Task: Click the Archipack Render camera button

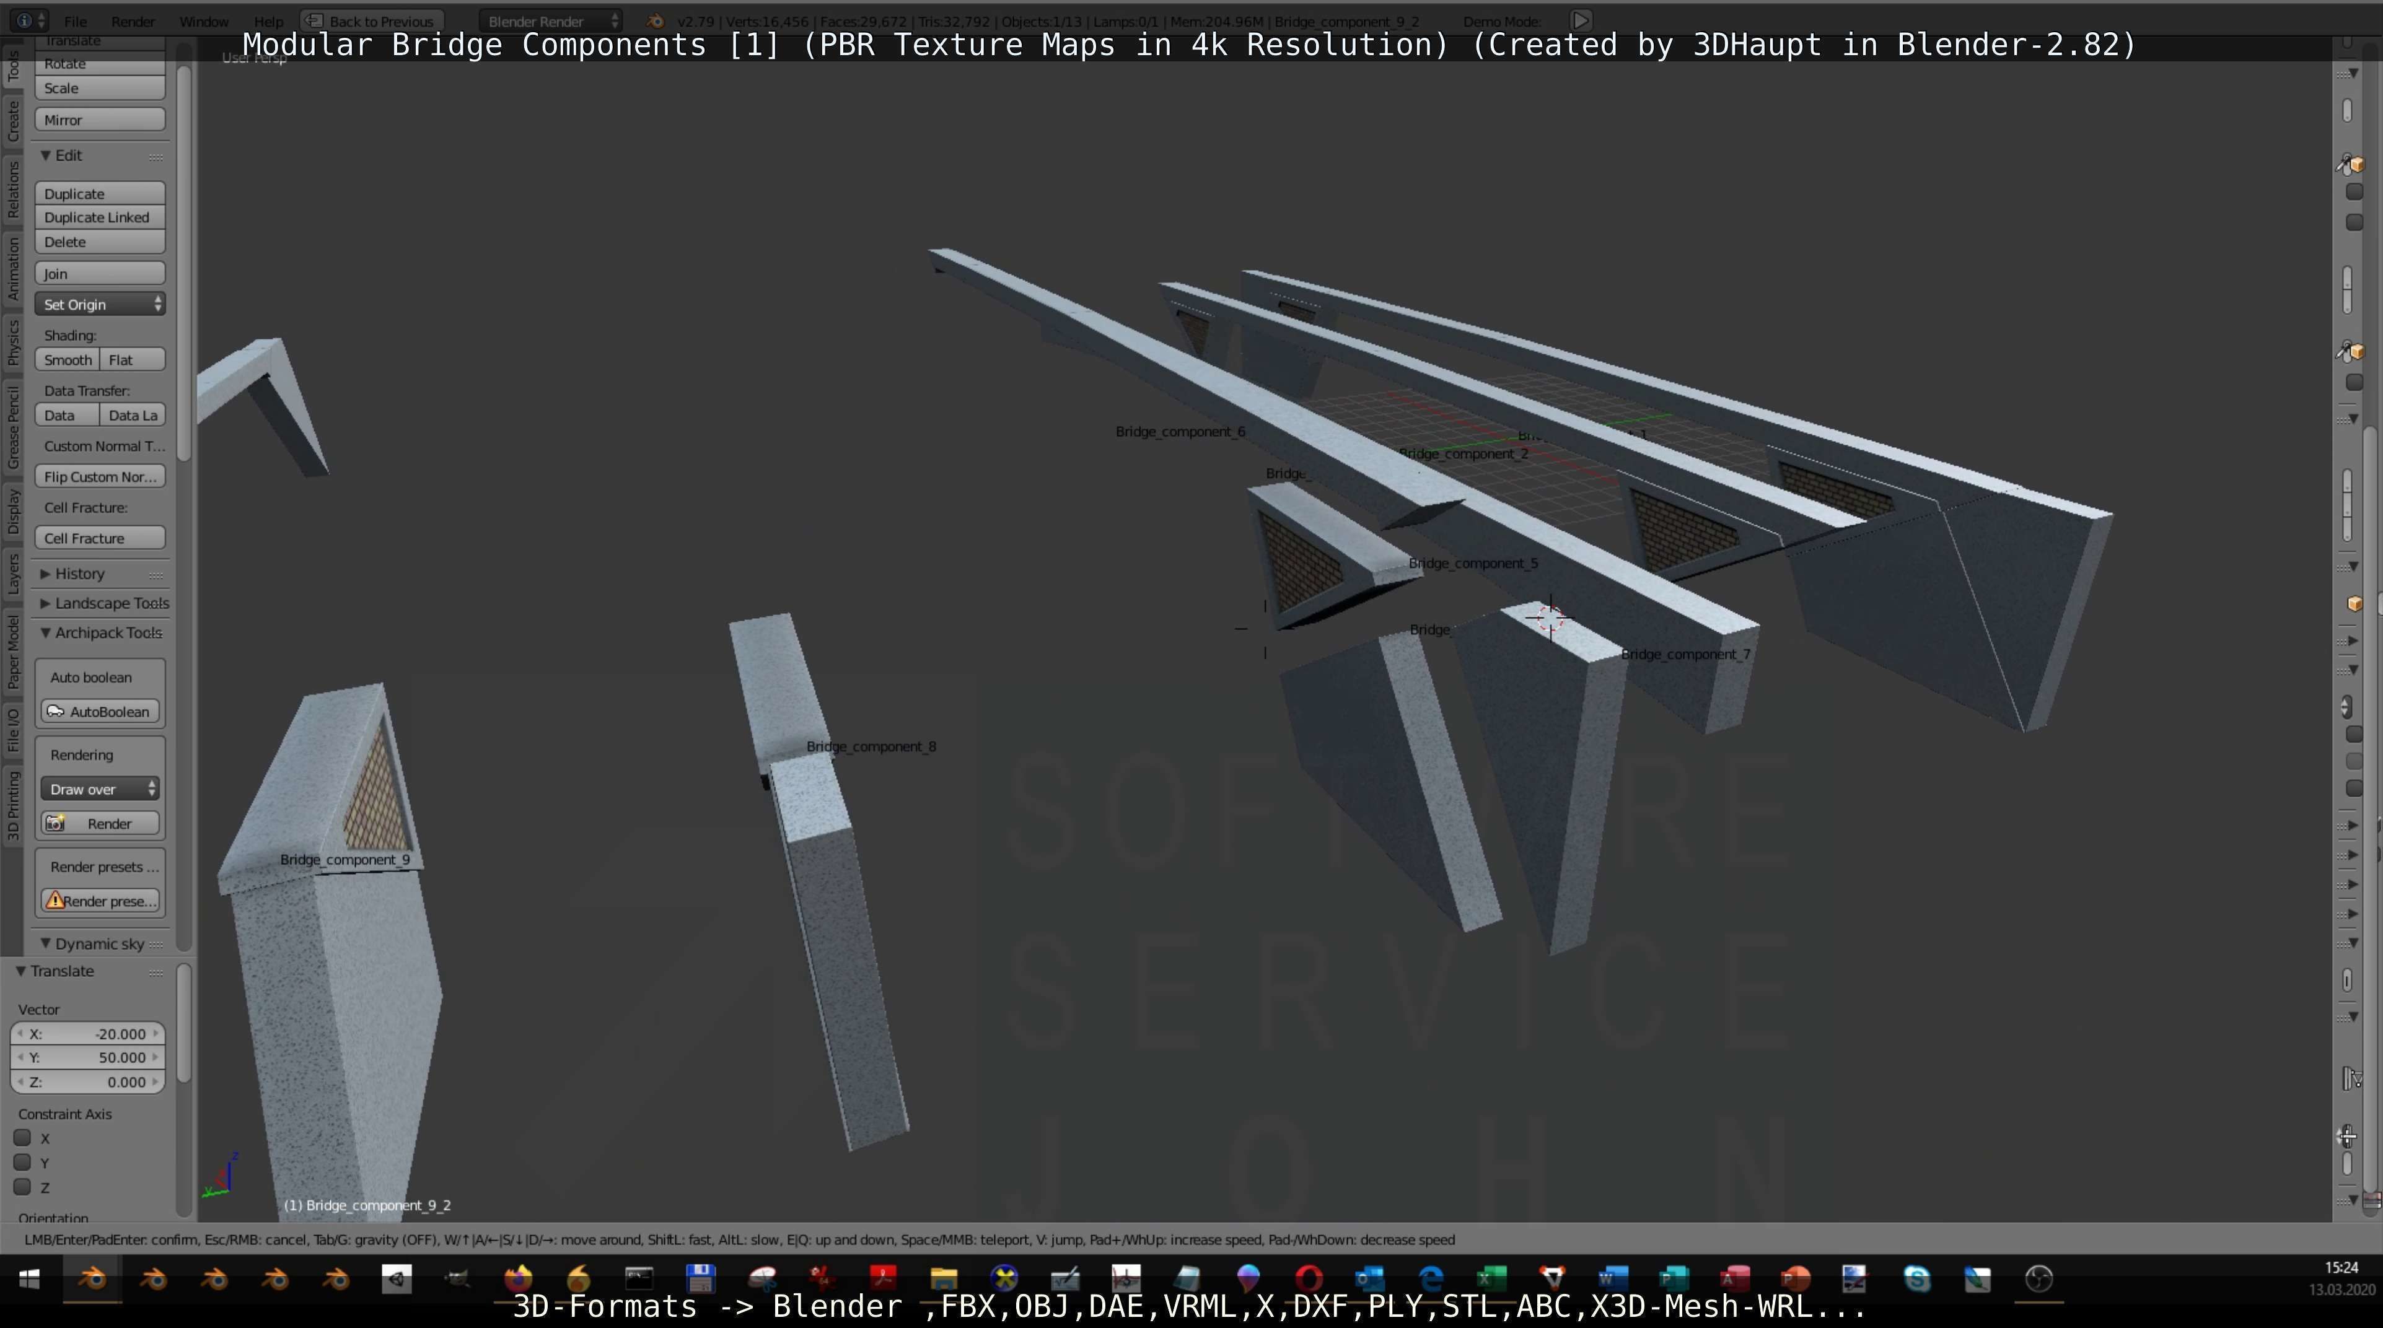Action: (100, 823)
